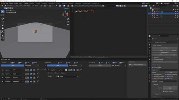Click the link socket of left sensor
Screen dimensions: 179x100
(x=38, y=69)
